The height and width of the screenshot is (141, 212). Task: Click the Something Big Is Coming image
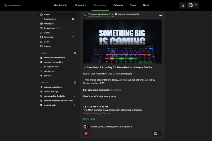pos(122,41)
